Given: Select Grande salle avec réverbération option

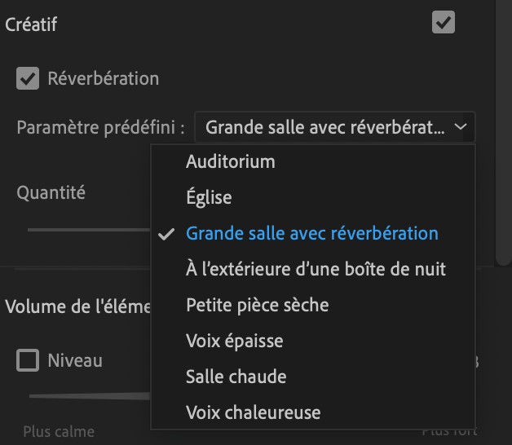Looking at the screenshot, I should (x=313, y=233).
